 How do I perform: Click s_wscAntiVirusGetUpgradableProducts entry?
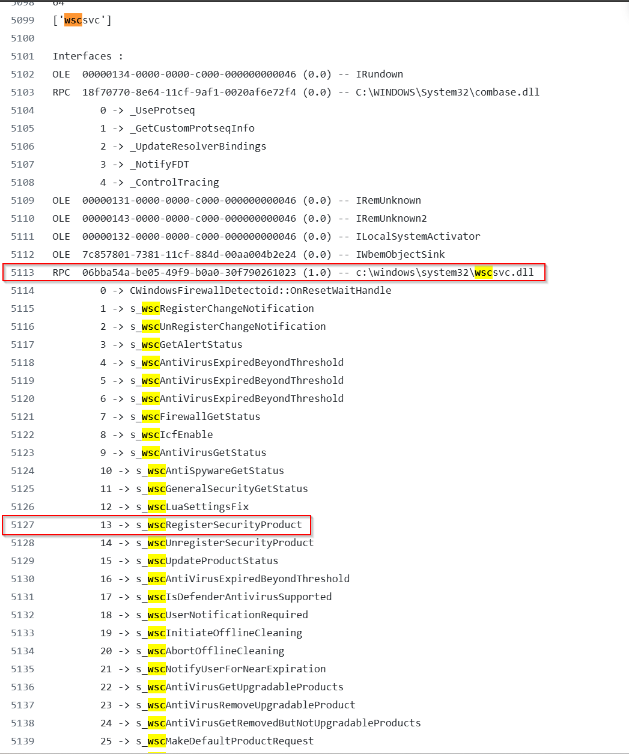pyautogui.click(x=222, y=687)
